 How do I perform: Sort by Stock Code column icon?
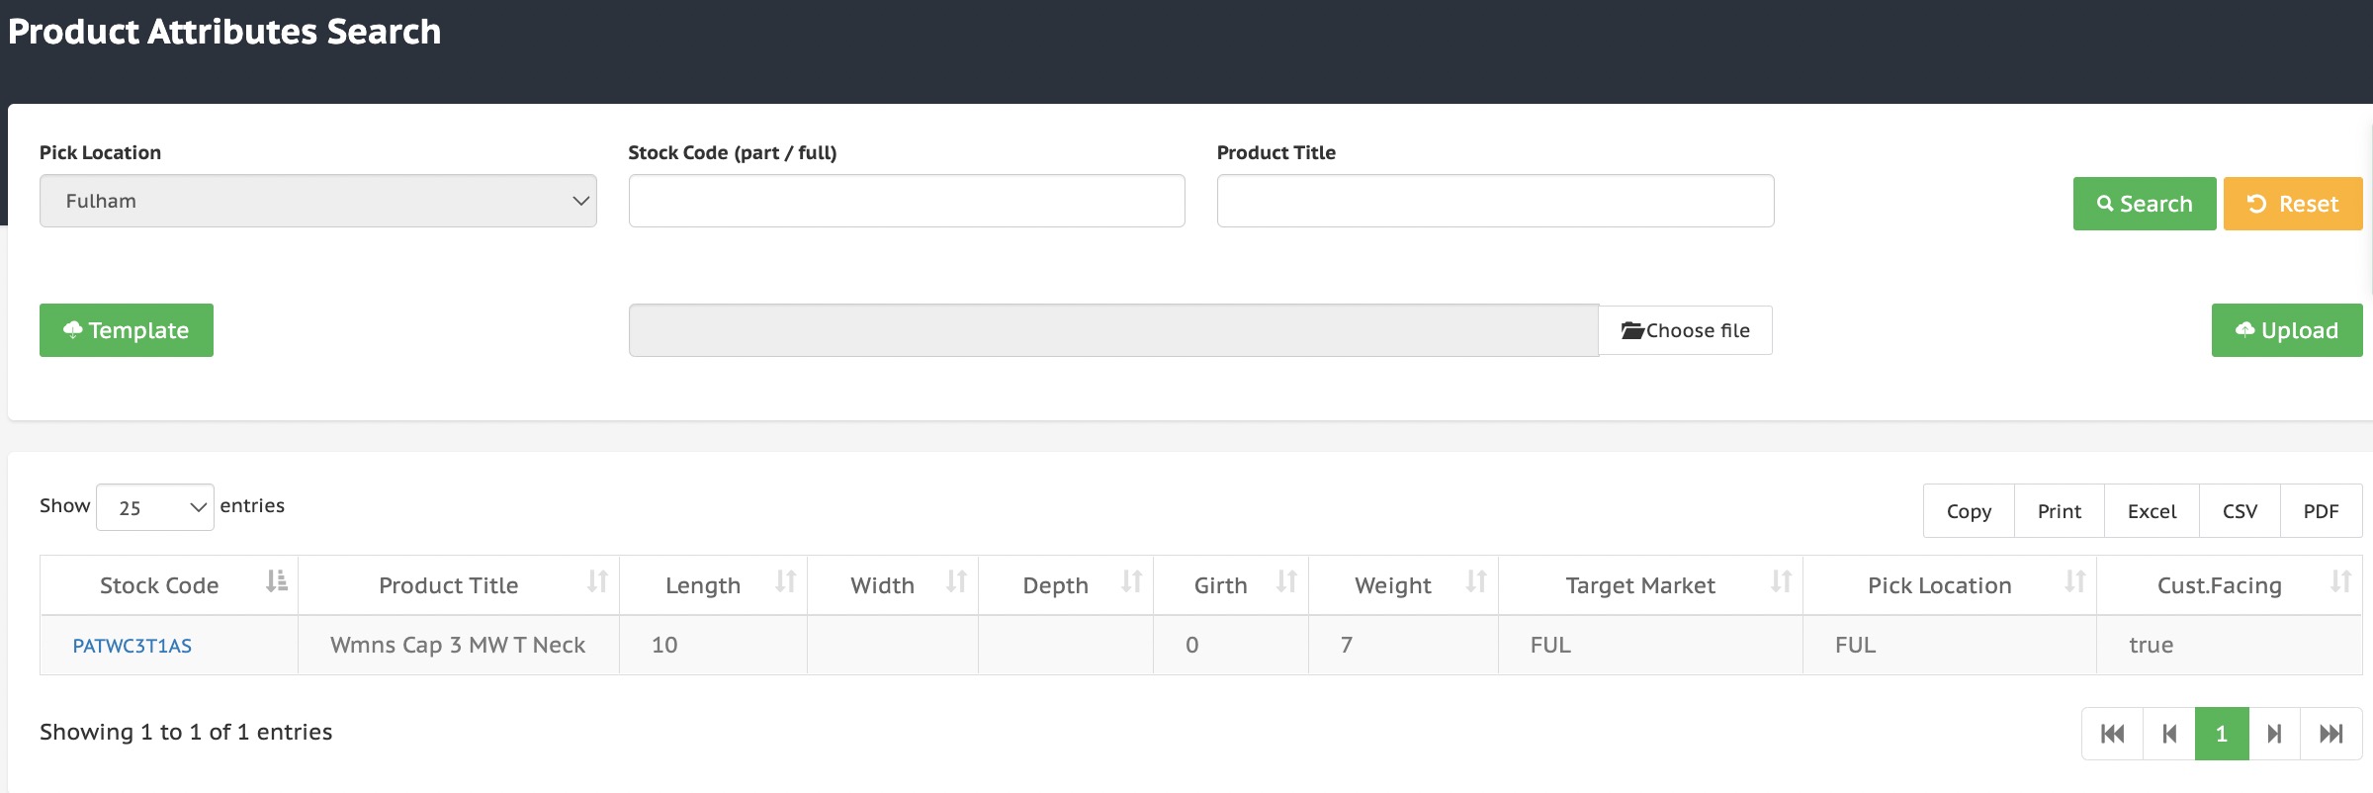point(277,581)
